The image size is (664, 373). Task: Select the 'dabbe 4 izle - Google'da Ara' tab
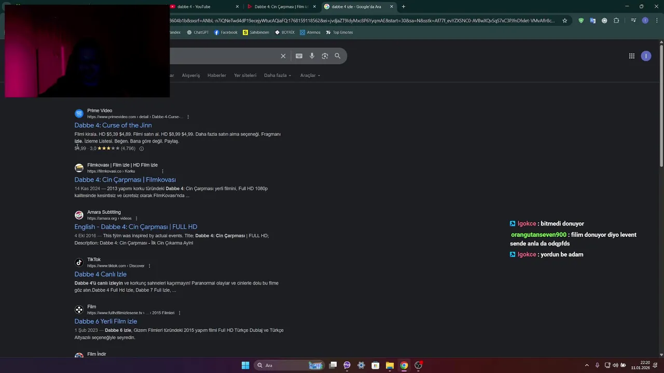click(x=358, y=7)
